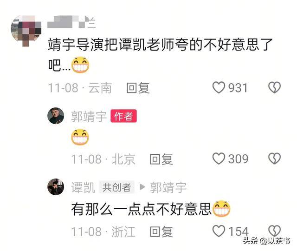297x251 pixels.
Task: Tap broken heart on 谭凯's reply
Action: [x=274, y=231]
